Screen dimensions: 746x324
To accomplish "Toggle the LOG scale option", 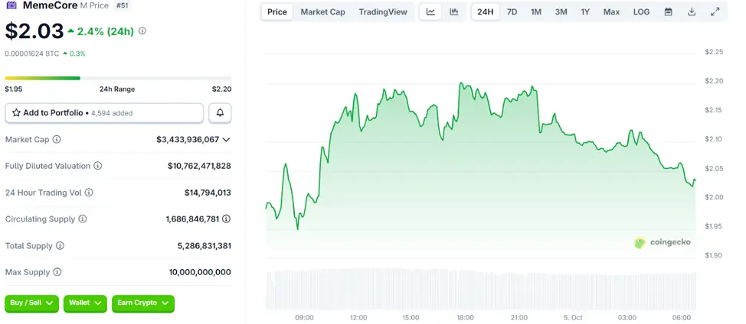I will (641, 12).
